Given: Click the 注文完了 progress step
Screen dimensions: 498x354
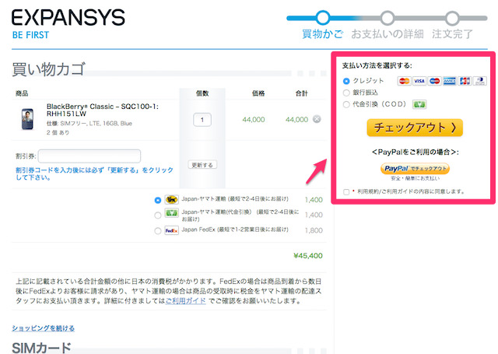Looking at the screenshot, I should pos(452,34).
